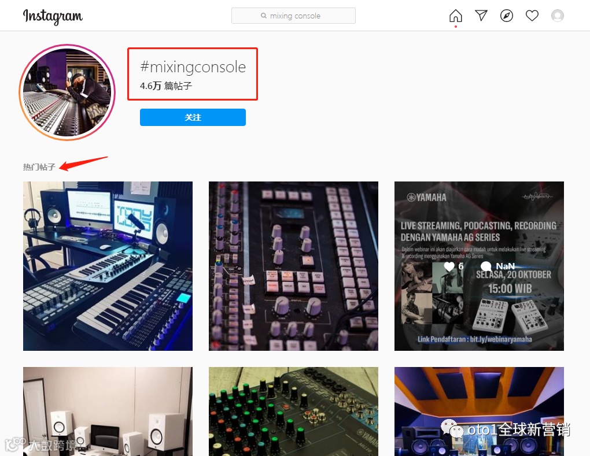The height and width of the screenshot is (456, 590).
Task: Open the #mixingconsole hashtag profile picture
Action: [67, 92]
